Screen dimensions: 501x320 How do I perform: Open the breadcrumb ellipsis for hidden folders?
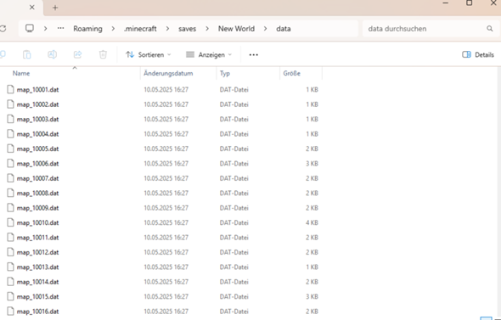60,28
